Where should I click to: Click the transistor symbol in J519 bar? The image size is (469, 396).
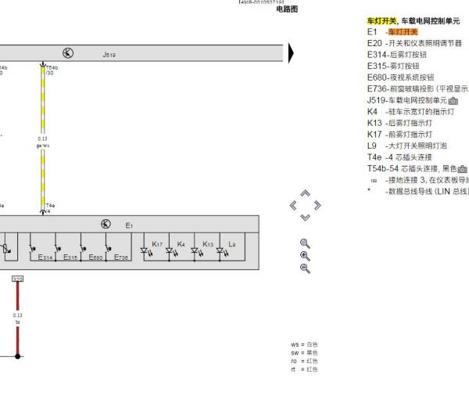[68, 53]
